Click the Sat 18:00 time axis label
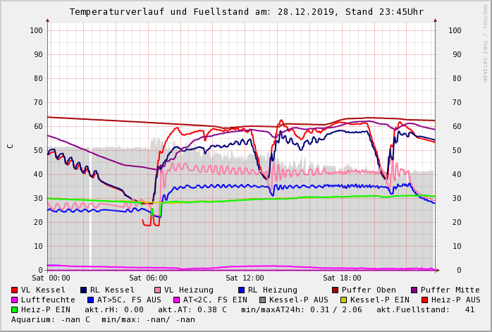 tap(342, 278)
